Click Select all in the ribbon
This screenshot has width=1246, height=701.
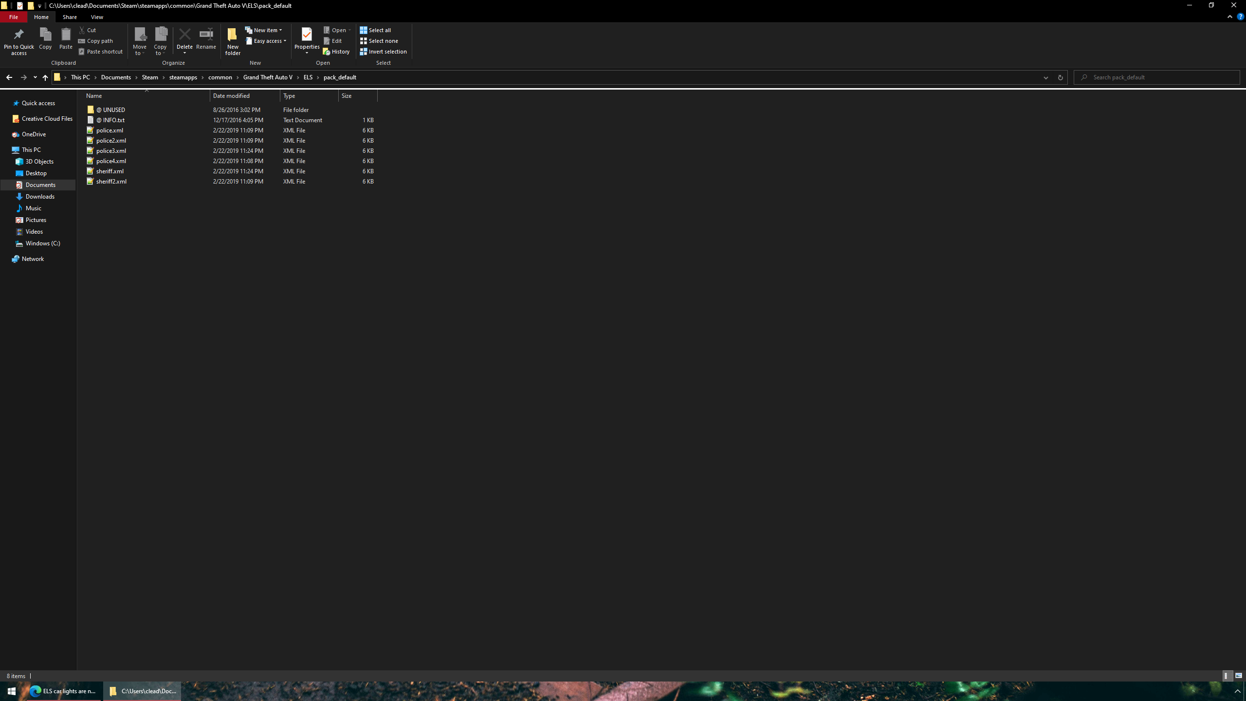coord(375,30)
